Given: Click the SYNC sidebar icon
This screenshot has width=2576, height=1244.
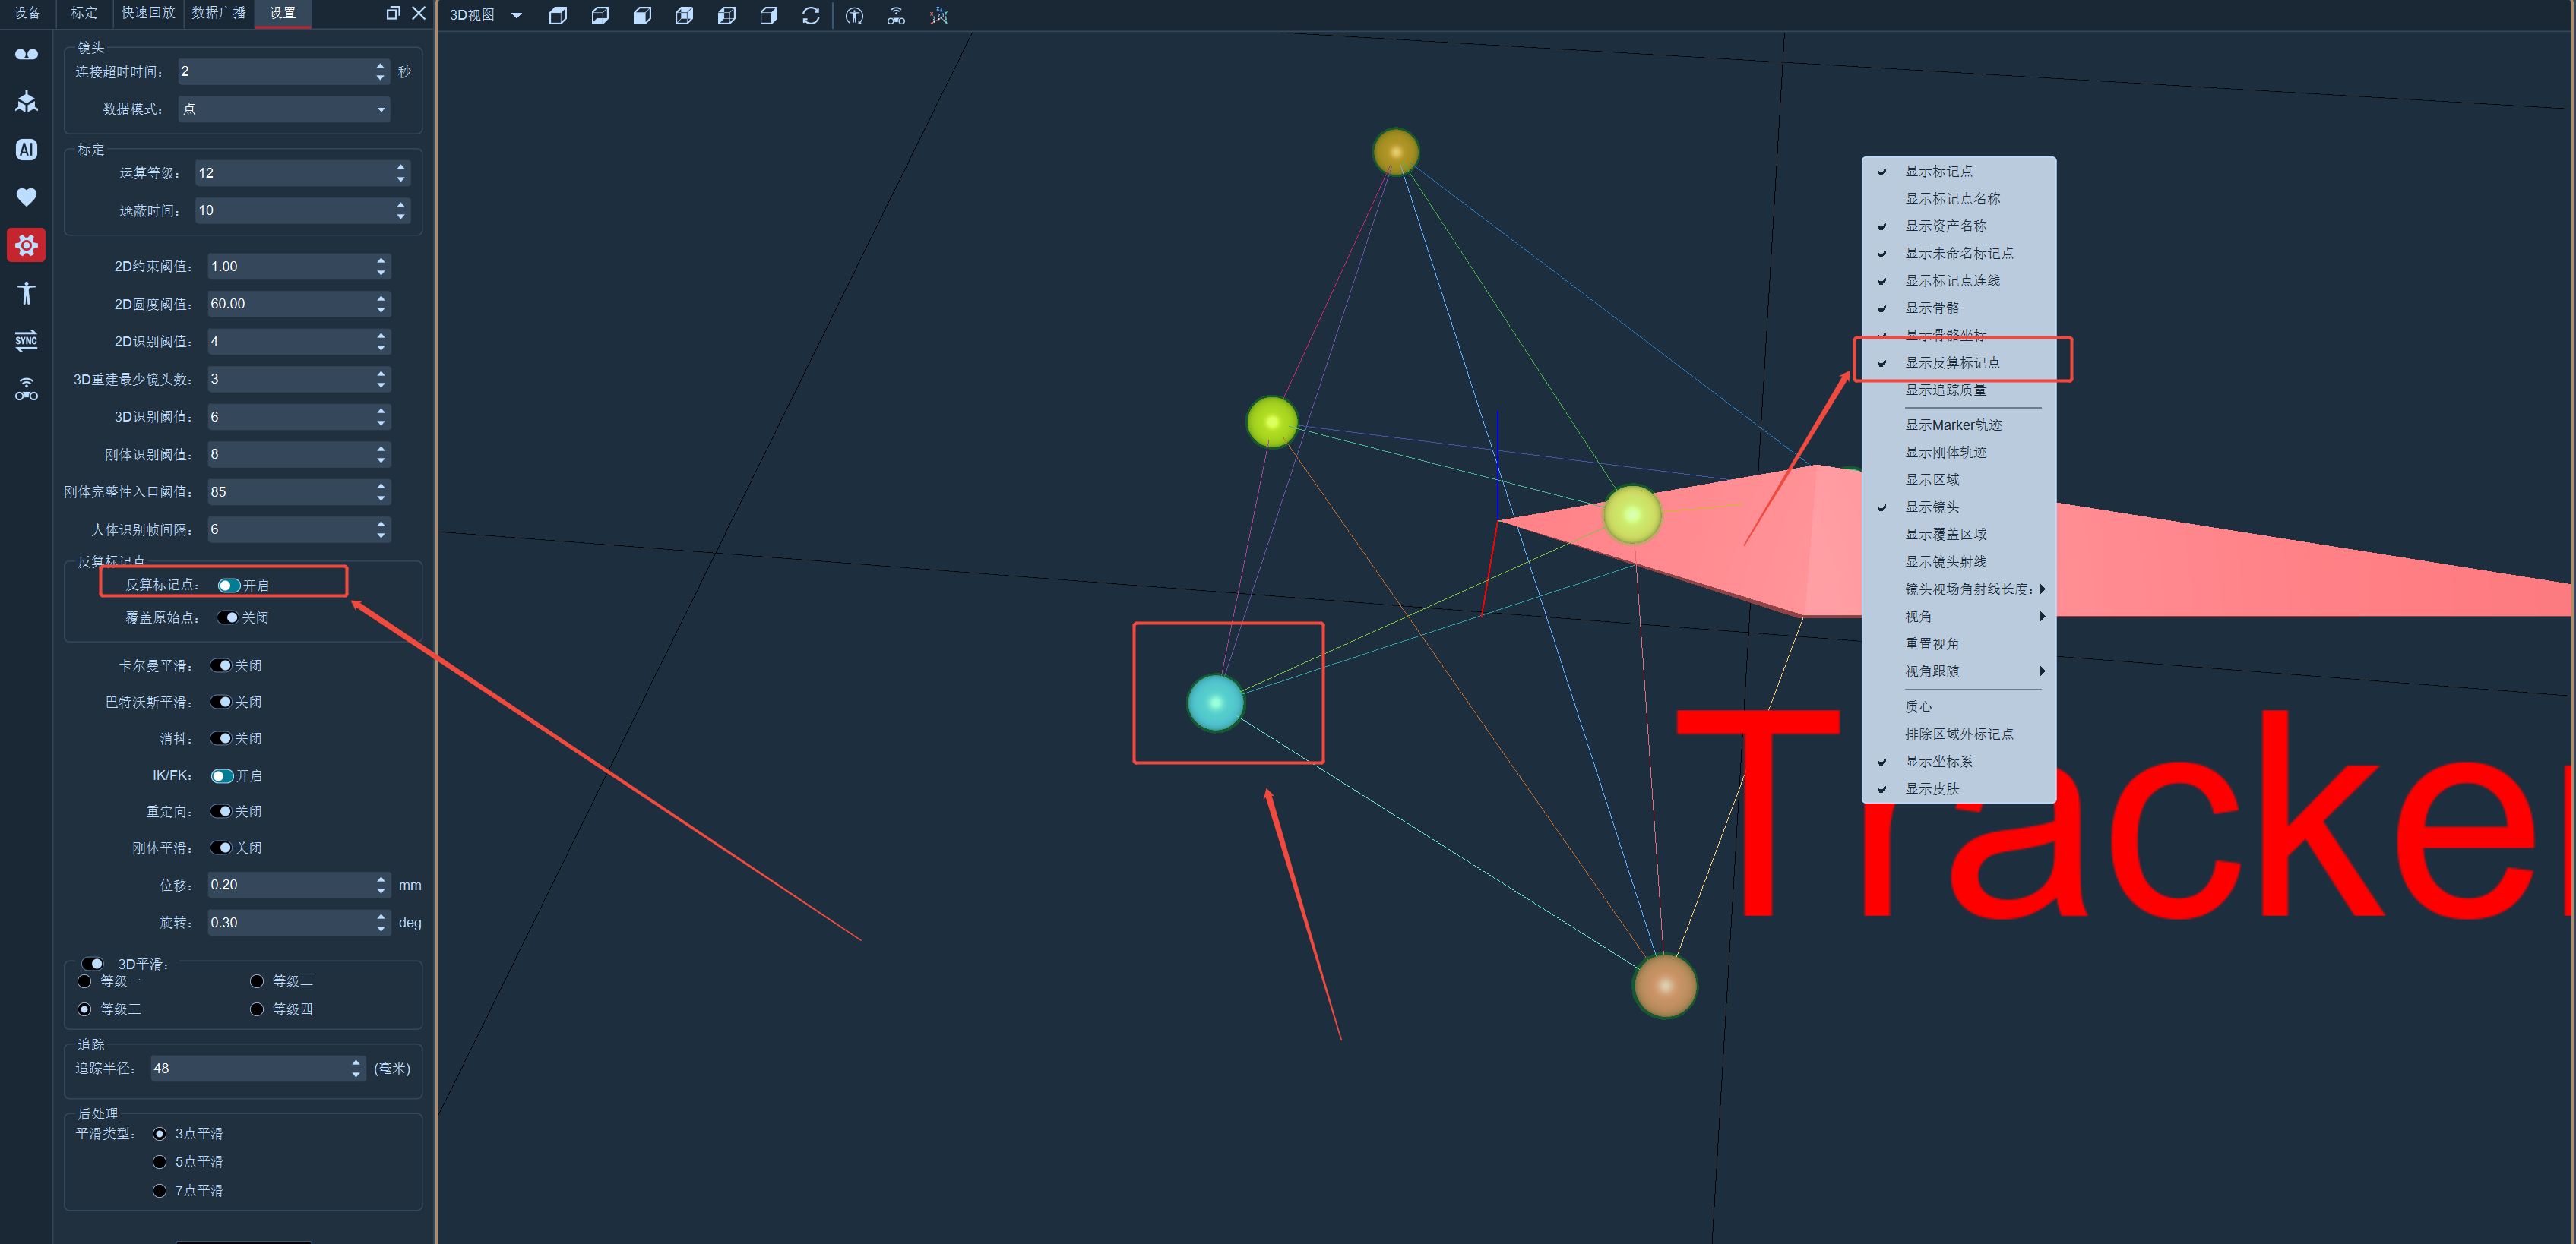Looking at the screenshot, I should click(26, 339).
